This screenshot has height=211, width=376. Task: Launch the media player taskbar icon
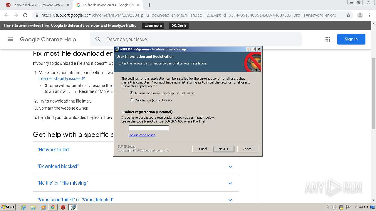click(43, 207)
